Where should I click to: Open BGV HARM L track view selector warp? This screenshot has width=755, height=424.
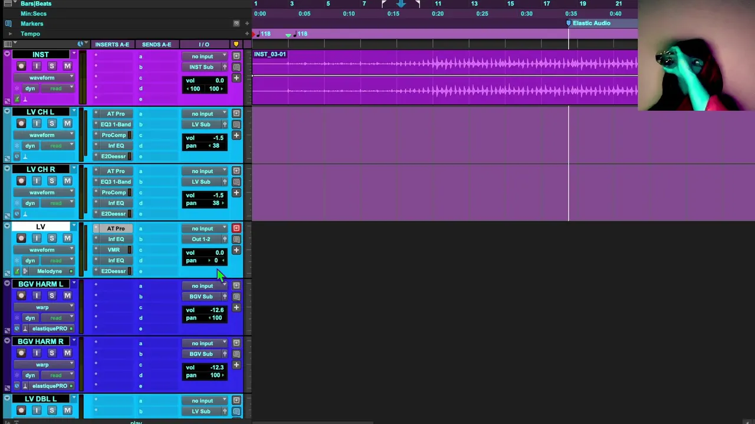pyautogui.click(x=45, y=307)
